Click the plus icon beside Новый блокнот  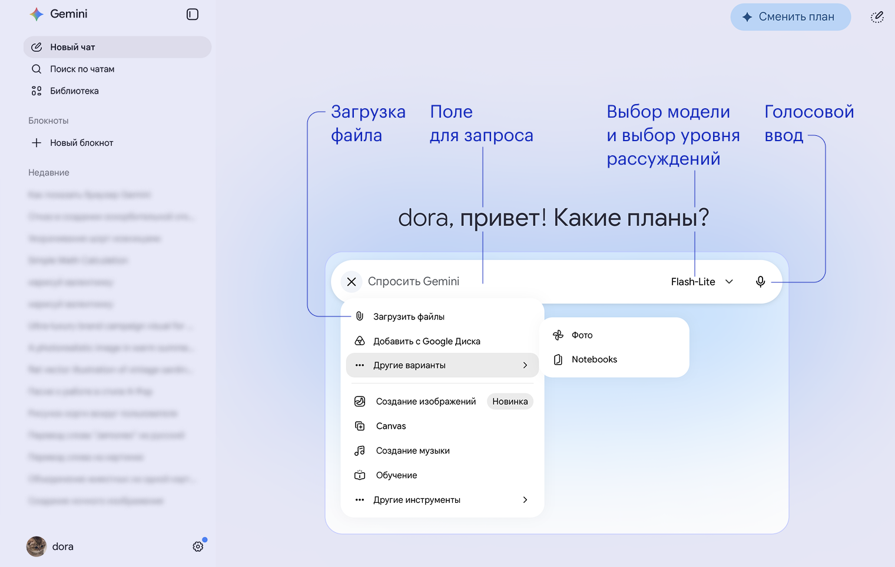[x=37, y=142]
